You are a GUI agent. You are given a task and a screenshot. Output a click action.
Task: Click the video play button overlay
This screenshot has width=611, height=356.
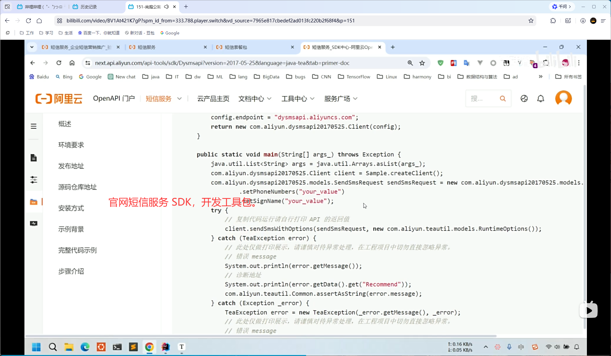pos(589,311)
